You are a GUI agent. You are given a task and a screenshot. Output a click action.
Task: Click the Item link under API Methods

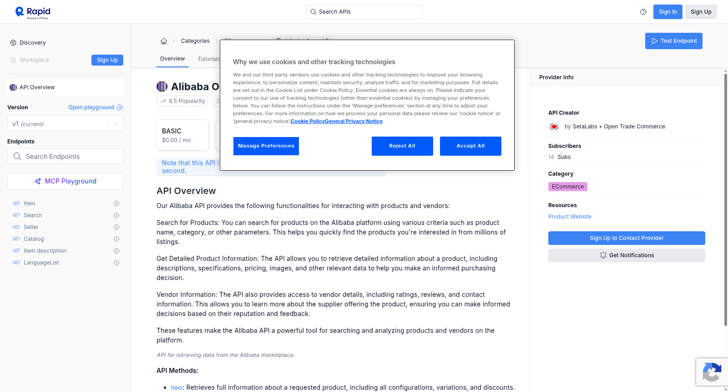point(177,388)
